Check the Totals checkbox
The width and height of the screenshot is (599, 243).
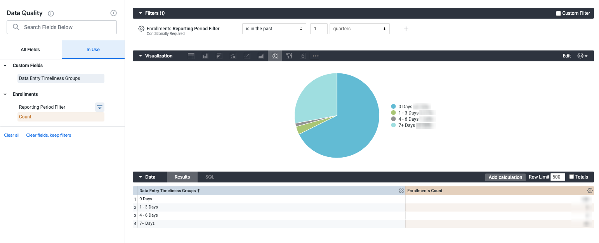point(571,176)
